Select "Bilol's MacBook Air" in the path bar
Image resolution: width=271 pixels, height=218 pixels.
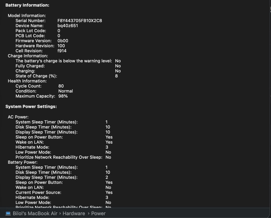coord(35,213)
